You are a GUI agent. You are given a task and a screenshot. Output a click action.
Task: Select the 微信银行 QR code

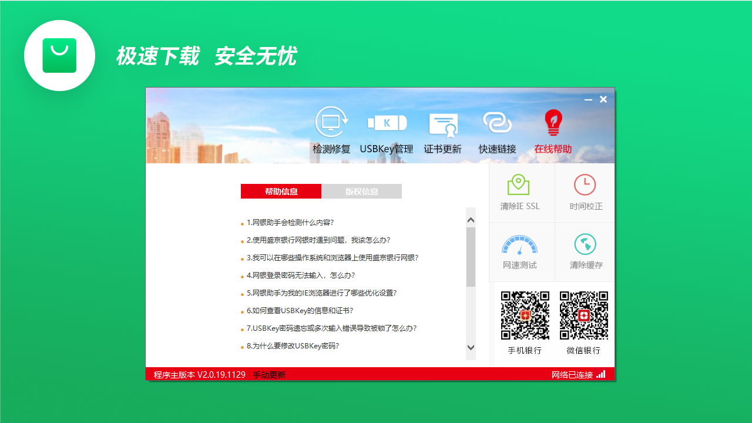[585, 314]
